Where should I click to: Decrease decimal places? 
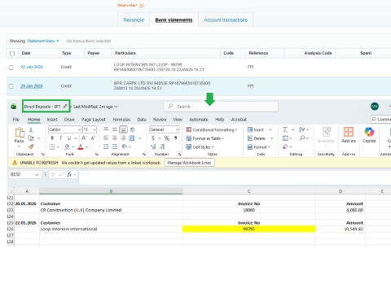coord(162,146)
